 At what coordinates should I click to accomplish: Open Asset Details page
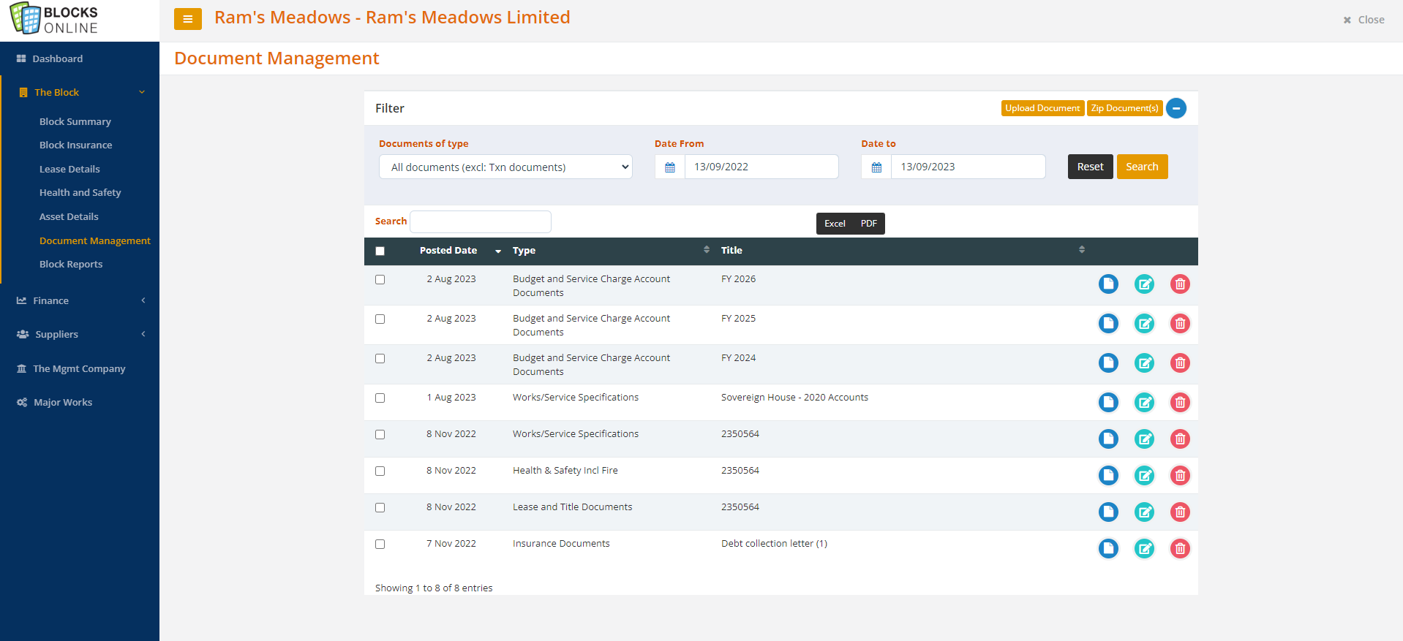69,216
